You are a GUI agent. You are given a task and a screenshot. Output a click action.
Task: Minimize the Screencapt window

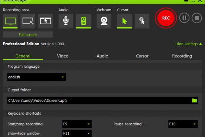pos(193,1)
